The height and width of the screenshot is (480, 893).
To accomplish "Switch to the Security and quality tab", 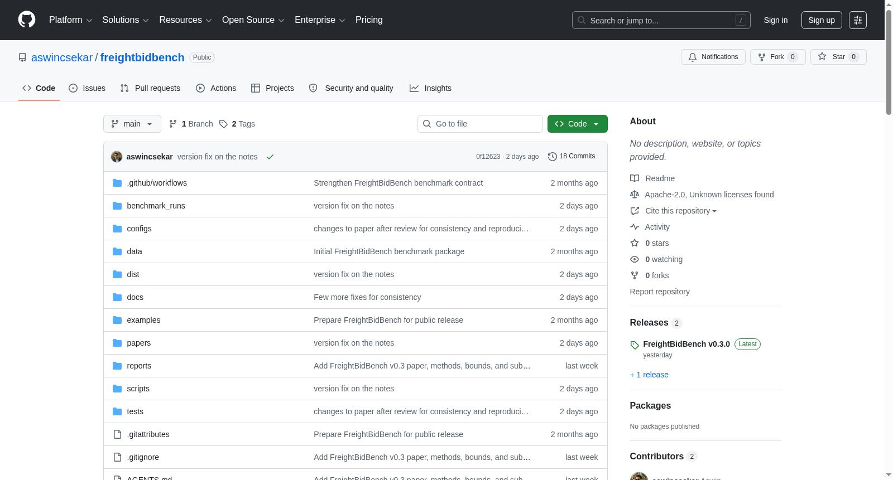I will tap(351, 88).
